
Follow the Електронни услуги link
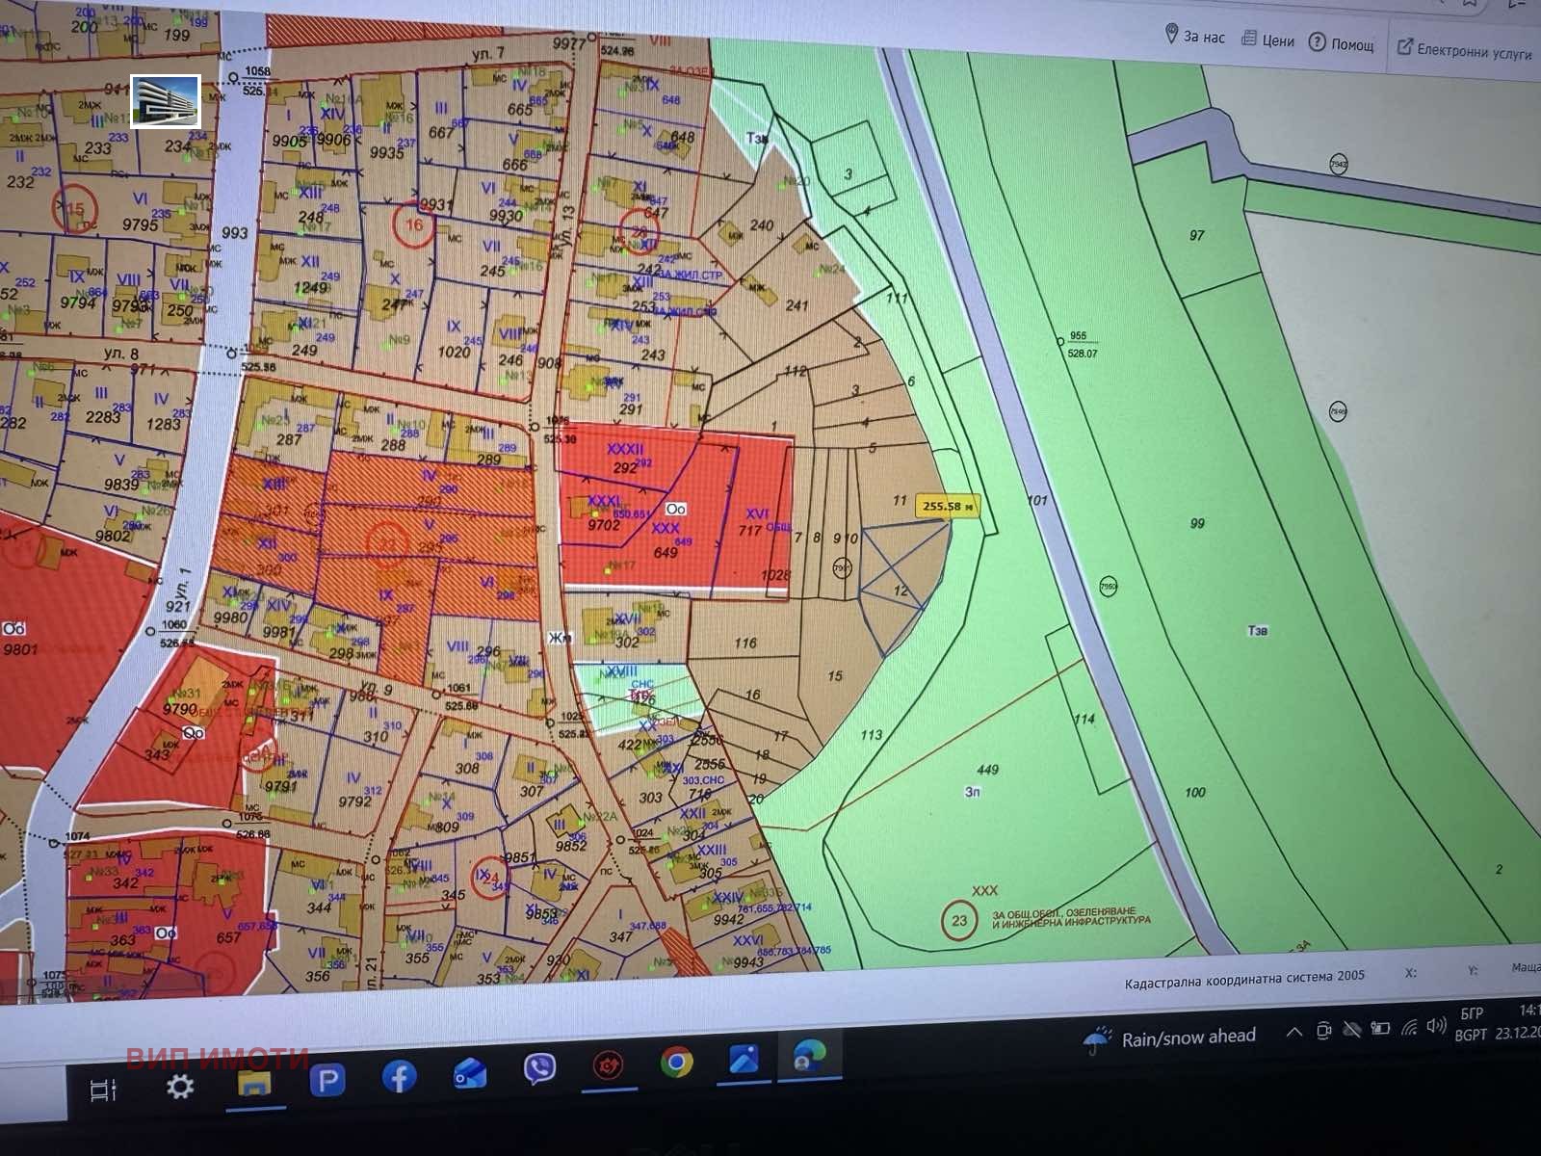coord(1472,48)
